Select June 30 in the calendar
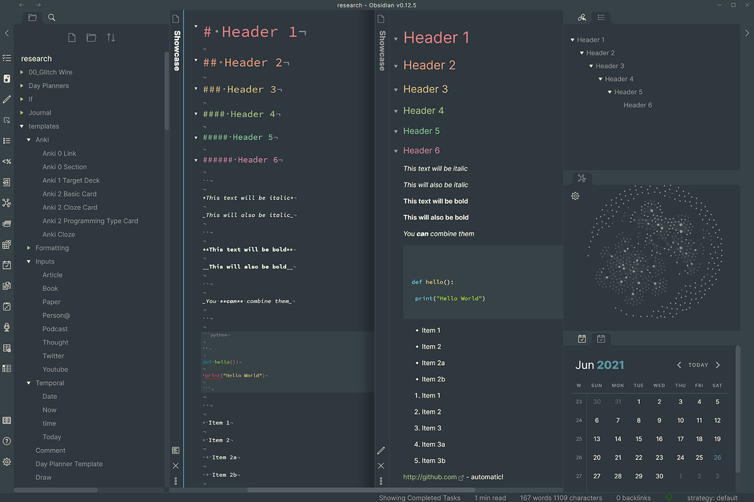The height and width of the screenshot is (502, 754). click(659, 476)
